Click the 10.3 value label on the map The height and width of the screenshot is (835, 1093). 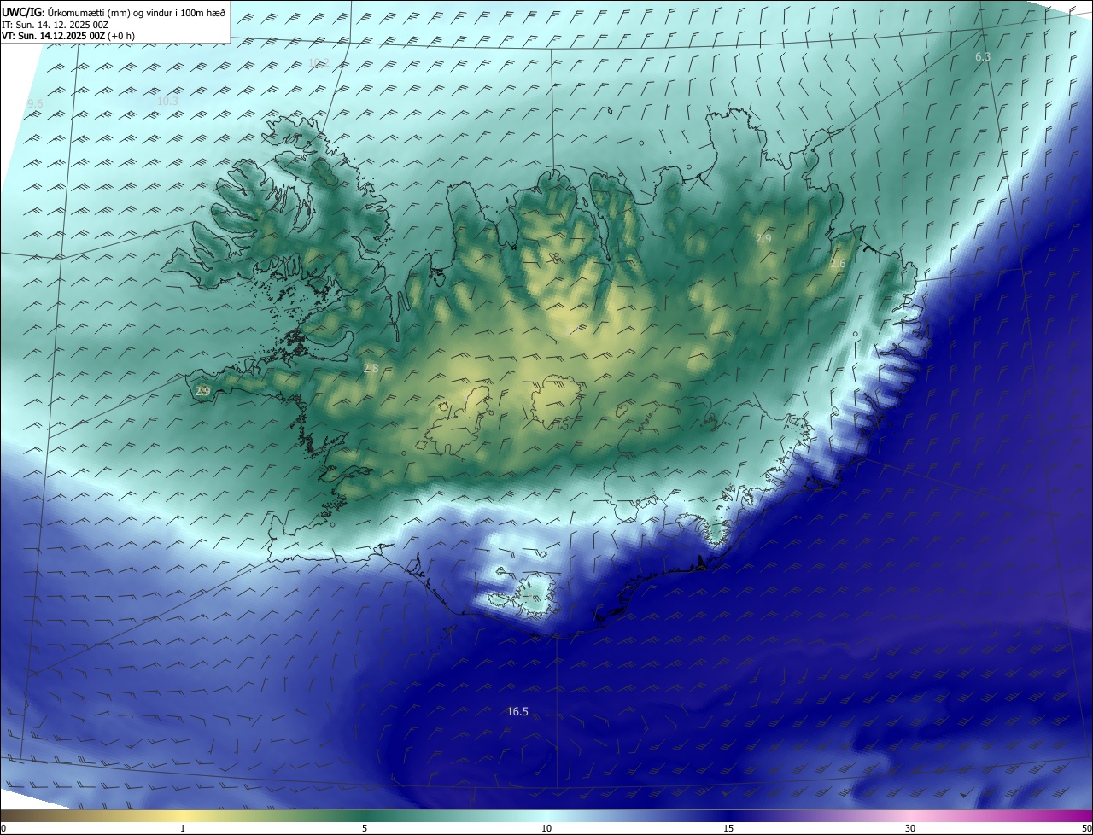pos(167,101)
